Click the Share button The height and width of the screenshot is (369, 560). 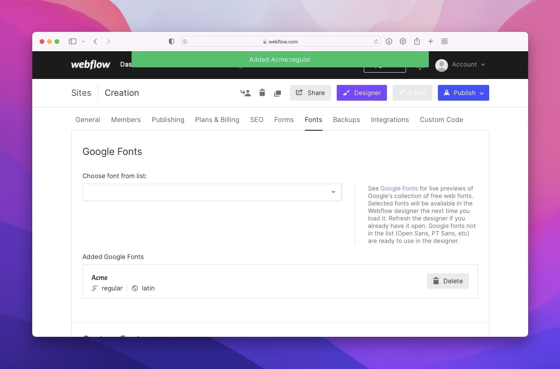(x=311, y=93)
